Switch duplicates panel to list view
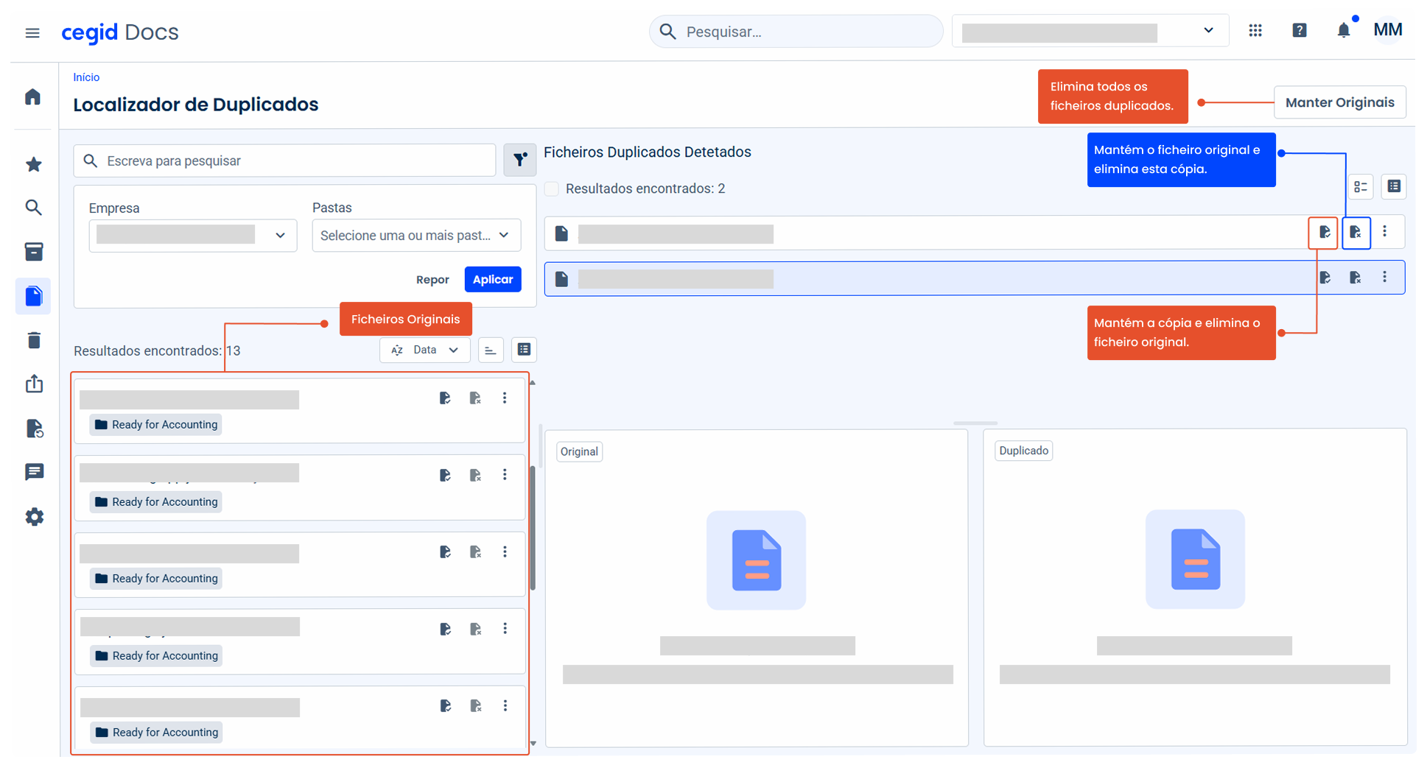This screenshot has height=765, width=1427. click(x=1393, y=186)
